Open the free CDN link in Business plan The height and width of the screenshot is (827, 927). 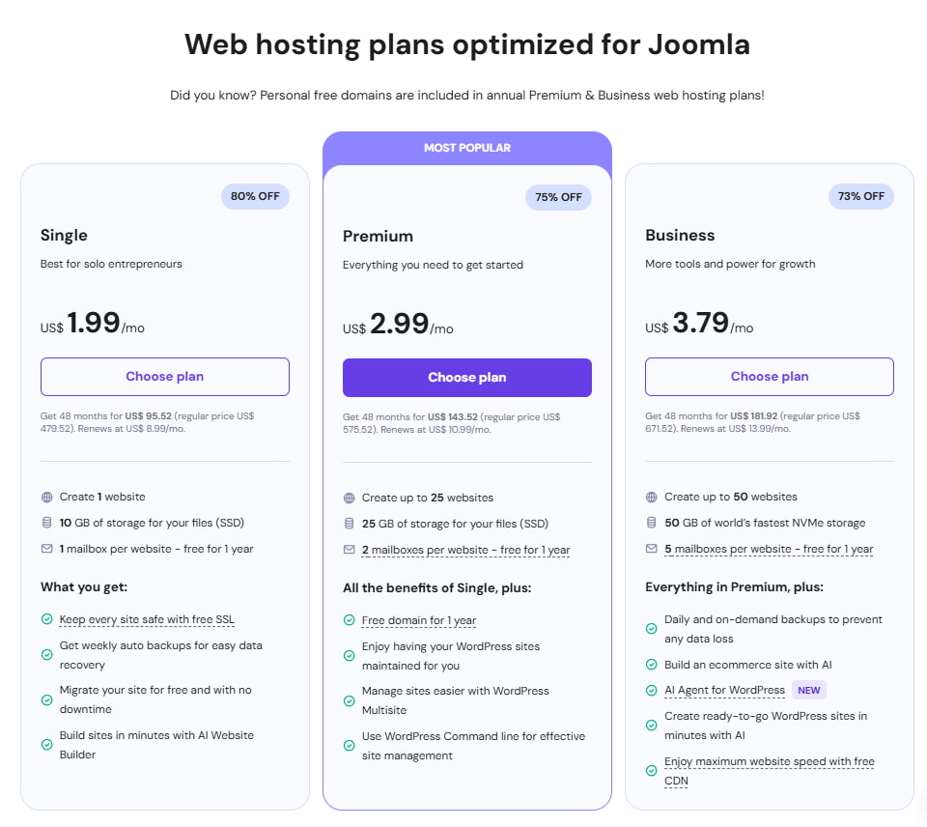pos(770,761)
